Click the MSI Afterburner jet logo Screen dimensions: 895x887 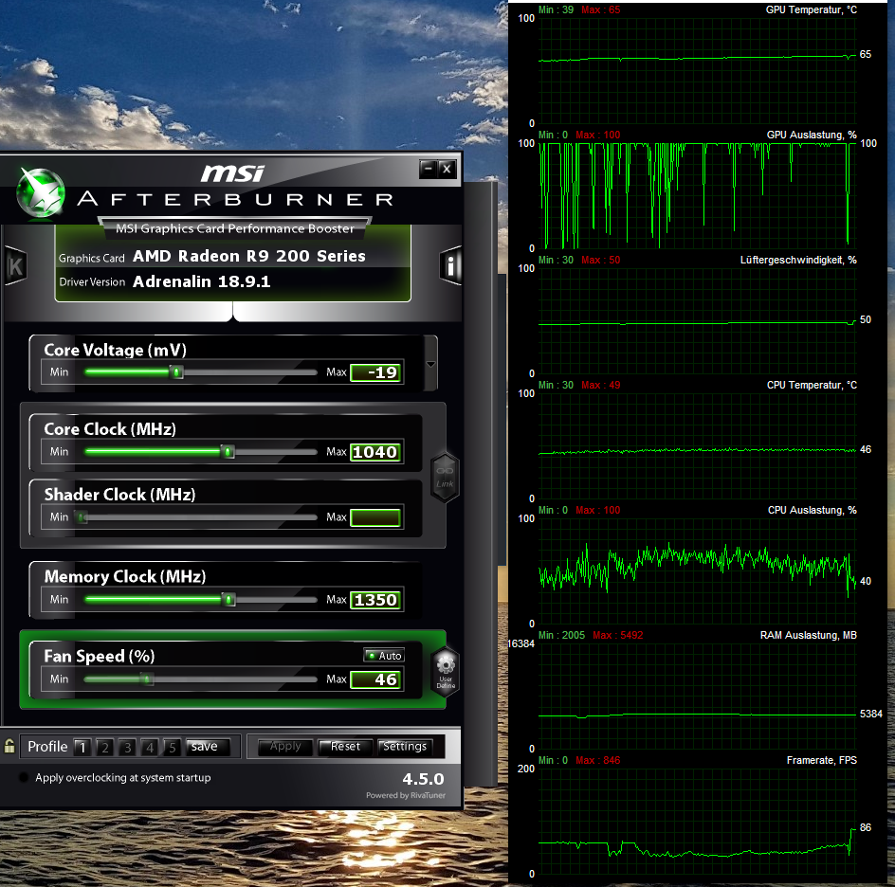tap(40, 192)
